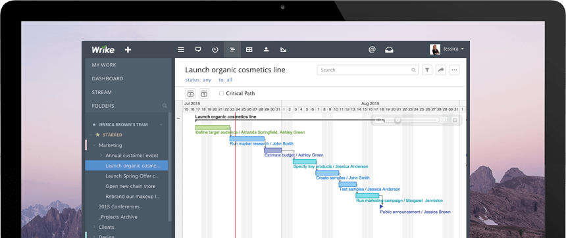
Task: Open the hamburger list view icon
Action: (181, 50)
